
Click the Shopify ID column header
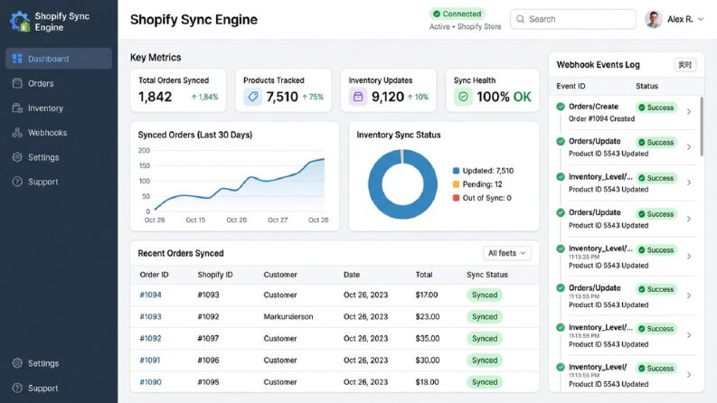[215, 275]
